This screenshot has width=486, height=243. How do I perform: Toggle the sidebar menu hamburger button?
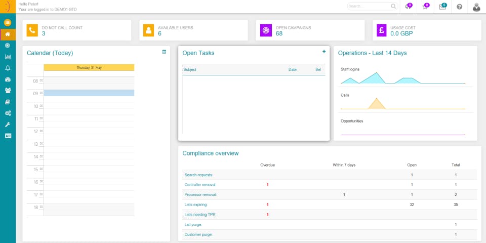point(8,22)
